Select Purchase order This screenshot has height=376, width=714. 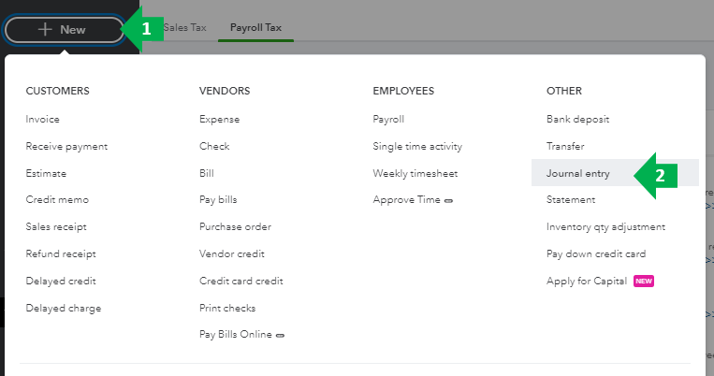235,226
